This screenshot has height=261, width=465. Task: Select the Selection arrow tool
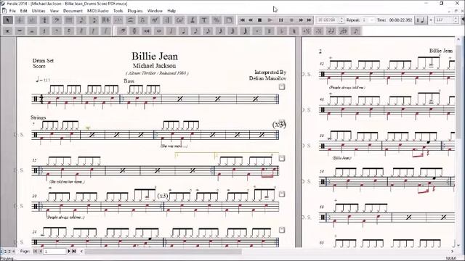[8, 20]
